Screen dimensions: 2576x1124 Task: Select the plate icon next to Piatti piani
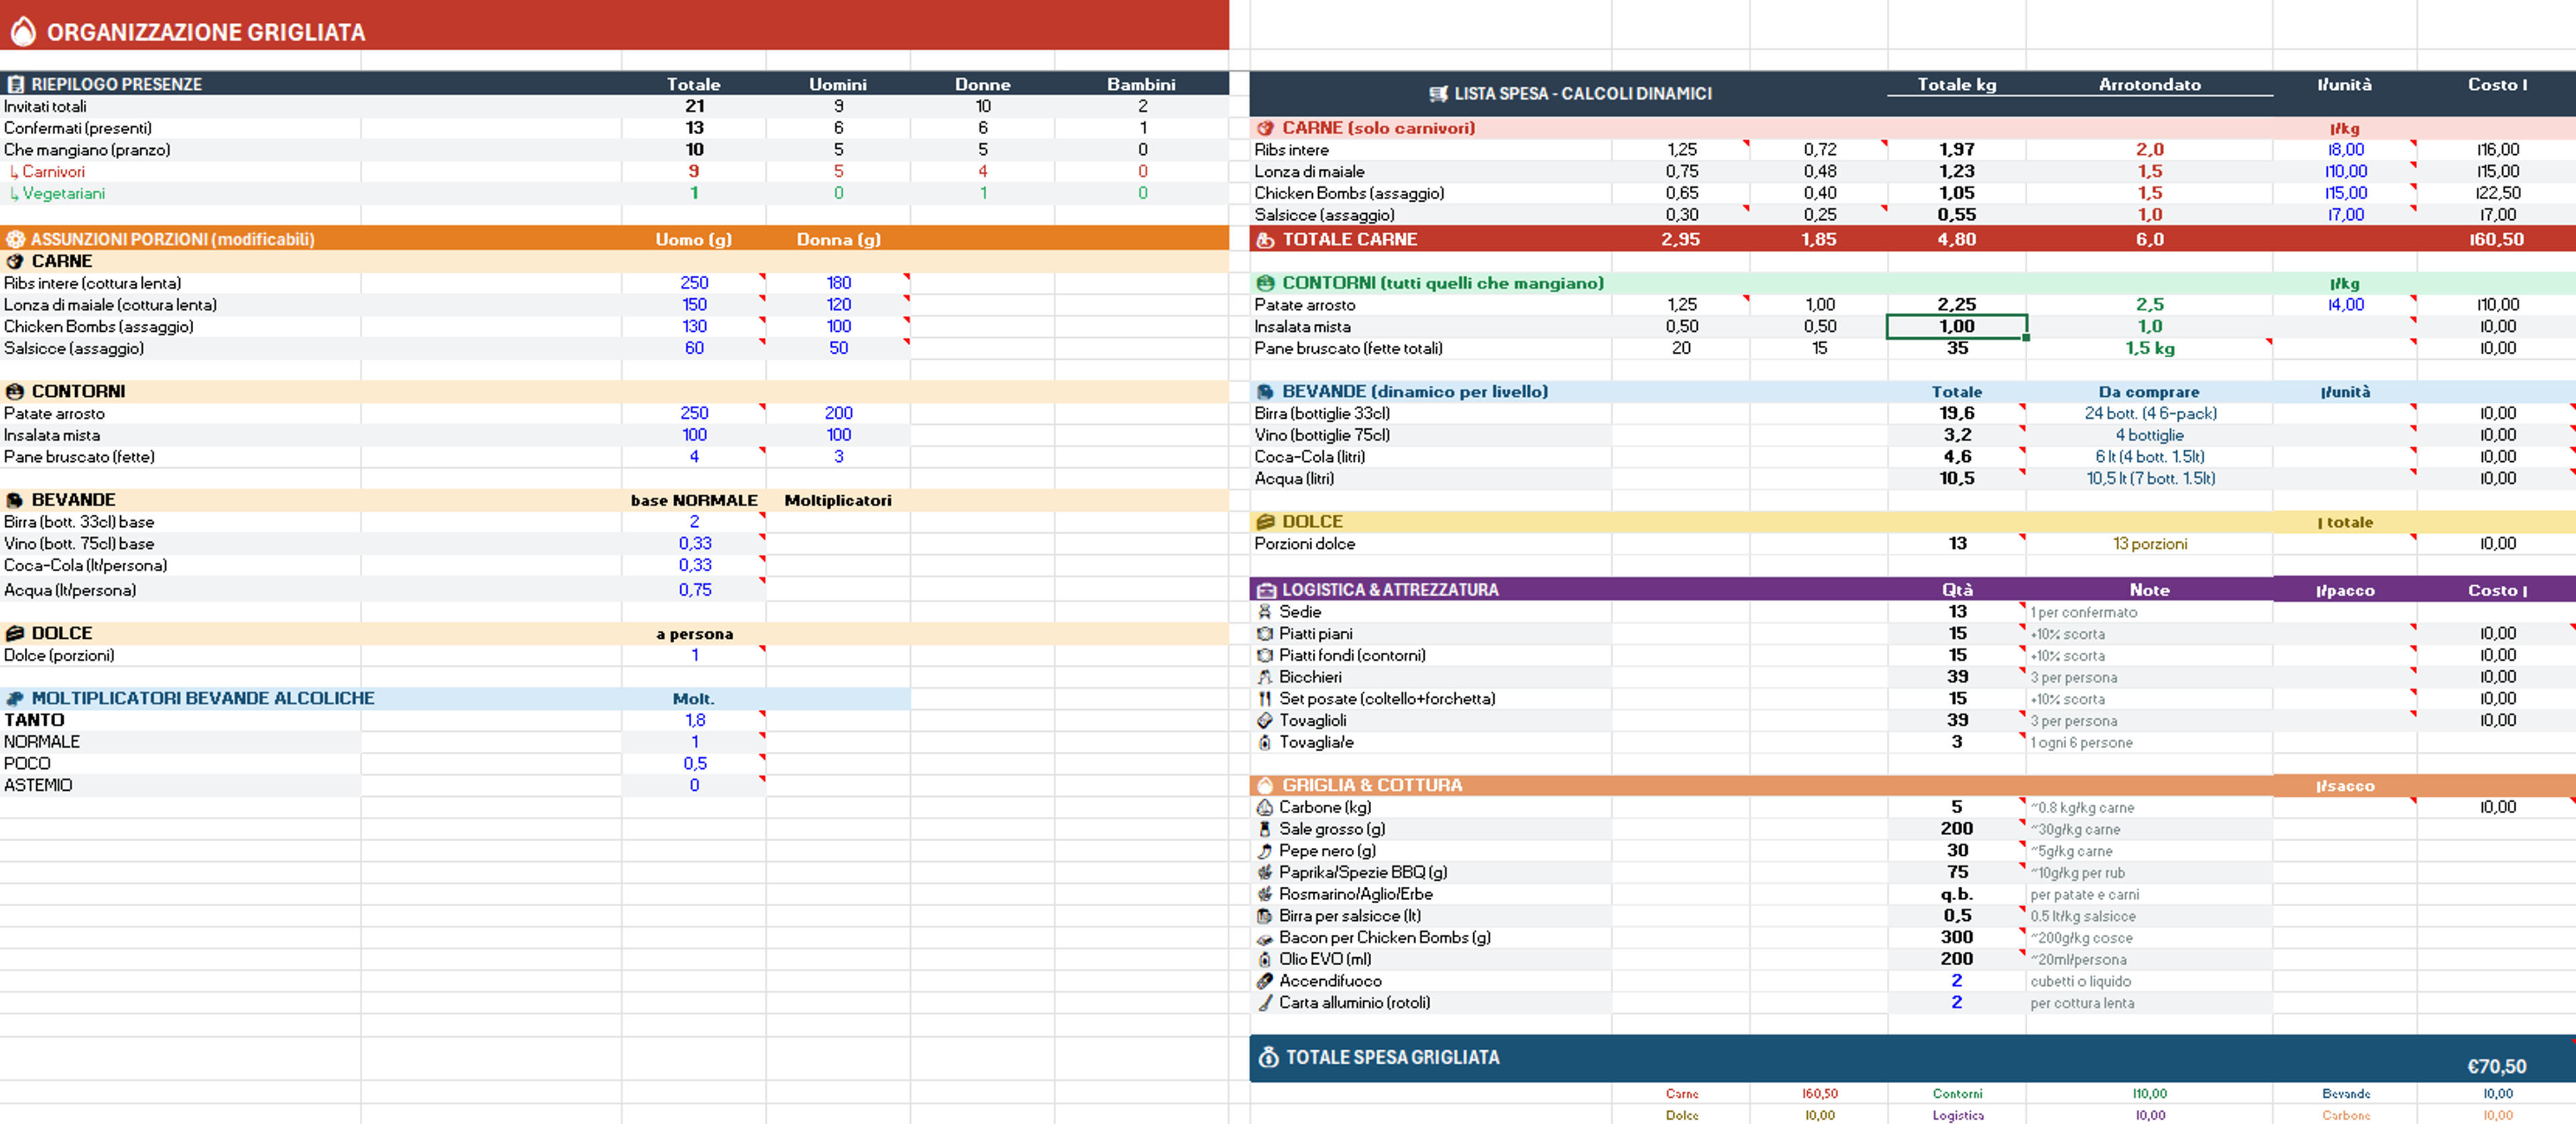click(x=1265, y=633)
